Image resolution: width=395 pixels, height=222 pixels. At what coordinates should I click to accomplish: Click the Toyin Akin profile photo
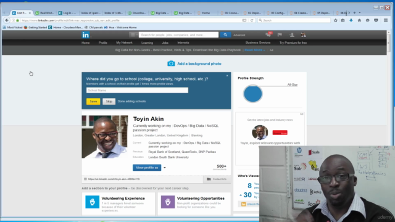104,137
